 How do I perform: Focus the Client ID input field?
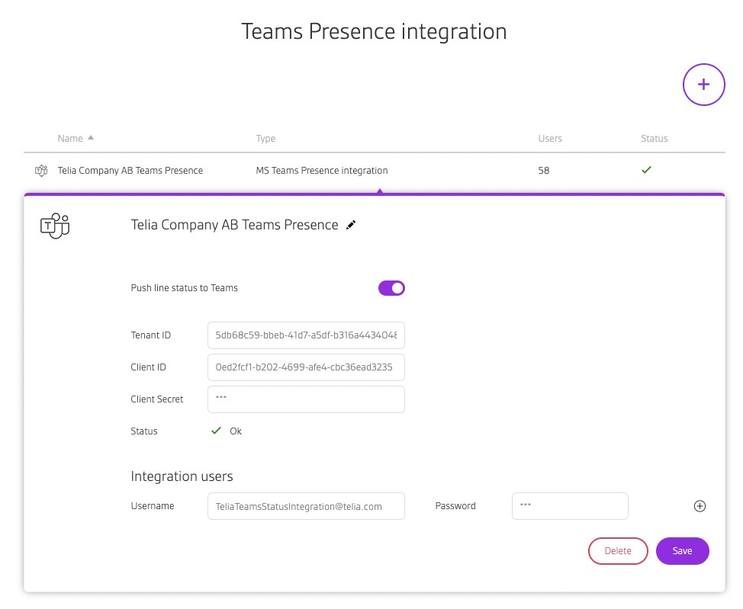point(306,367)
